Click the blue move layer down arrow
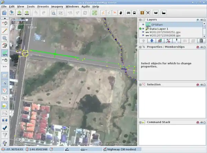The width and height of the screenshot is (207, 153). coord(152,41)
